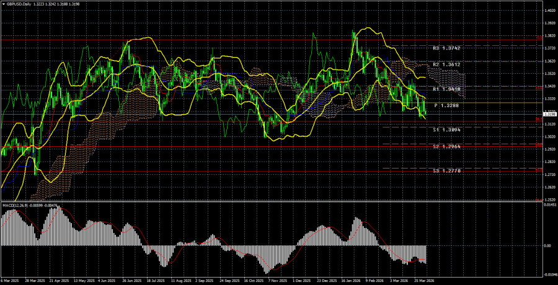The image size is (558, 285).
Task: Click the current price tag 1.3198
Action: tap(549, 114)
